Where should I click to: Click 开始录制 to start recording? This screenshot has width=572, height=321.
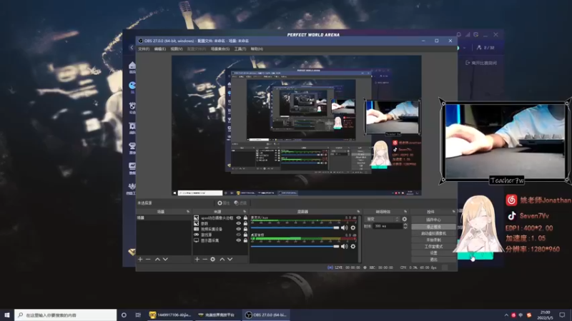(433, 240)
